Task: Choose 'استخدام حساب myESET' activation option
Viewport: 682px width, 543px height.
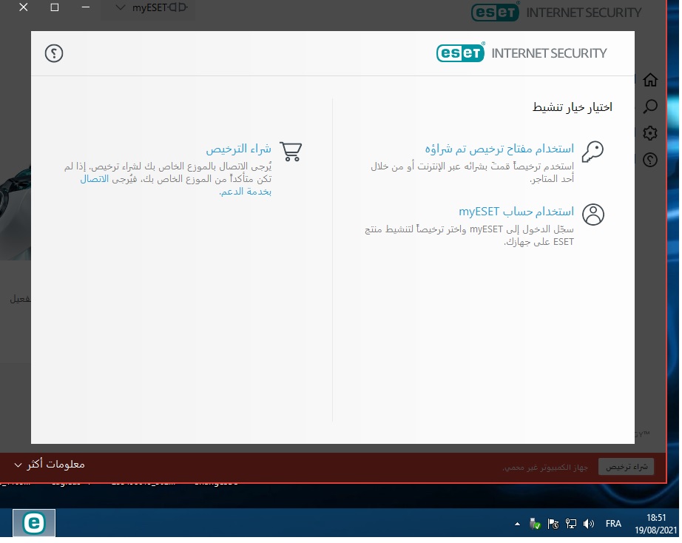Action: click(x=516, y=212)
